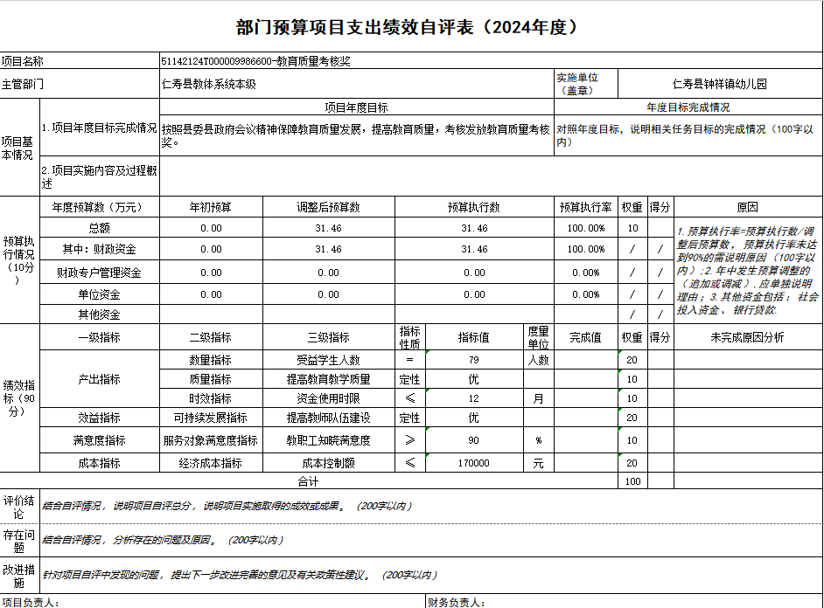Click the 实施单位（盖章） label cell

point(585,84)
